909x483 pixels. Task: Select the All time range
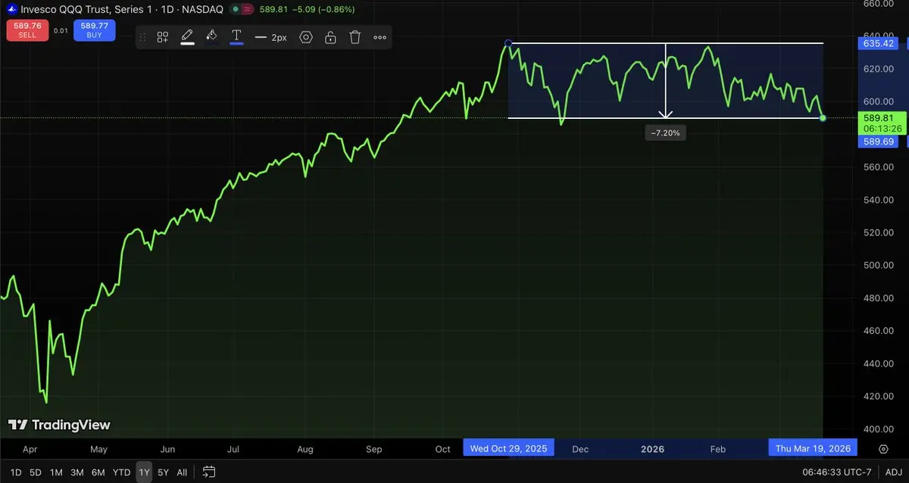coord(182,472)
